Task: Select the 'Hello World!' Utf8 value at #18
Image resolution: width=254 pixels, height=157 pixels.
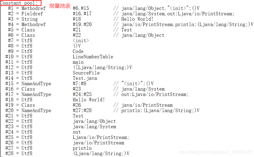Action: (89, 100)
